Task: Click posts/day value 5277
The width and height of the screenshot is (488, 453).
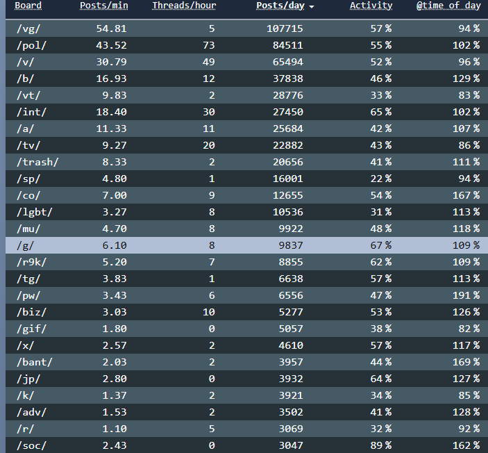Action: click(x=291, y=312)
